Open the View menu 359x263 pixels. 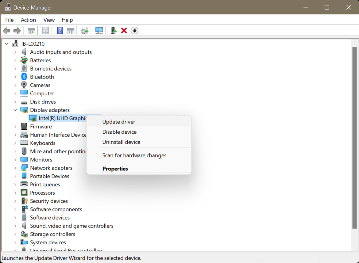click(x=49, y=20)
